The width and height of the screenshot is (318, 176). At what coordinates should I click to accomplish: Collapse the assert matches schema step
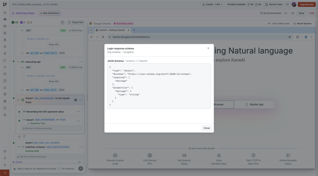coord(19,147)
